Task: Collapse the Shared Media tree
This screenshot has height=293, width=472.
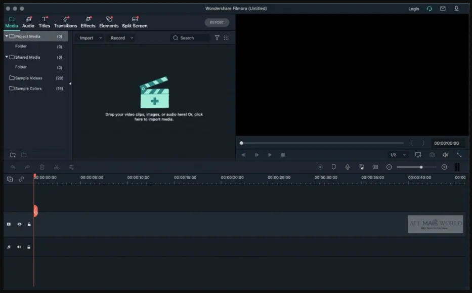Action: click(x=7, y=57)
